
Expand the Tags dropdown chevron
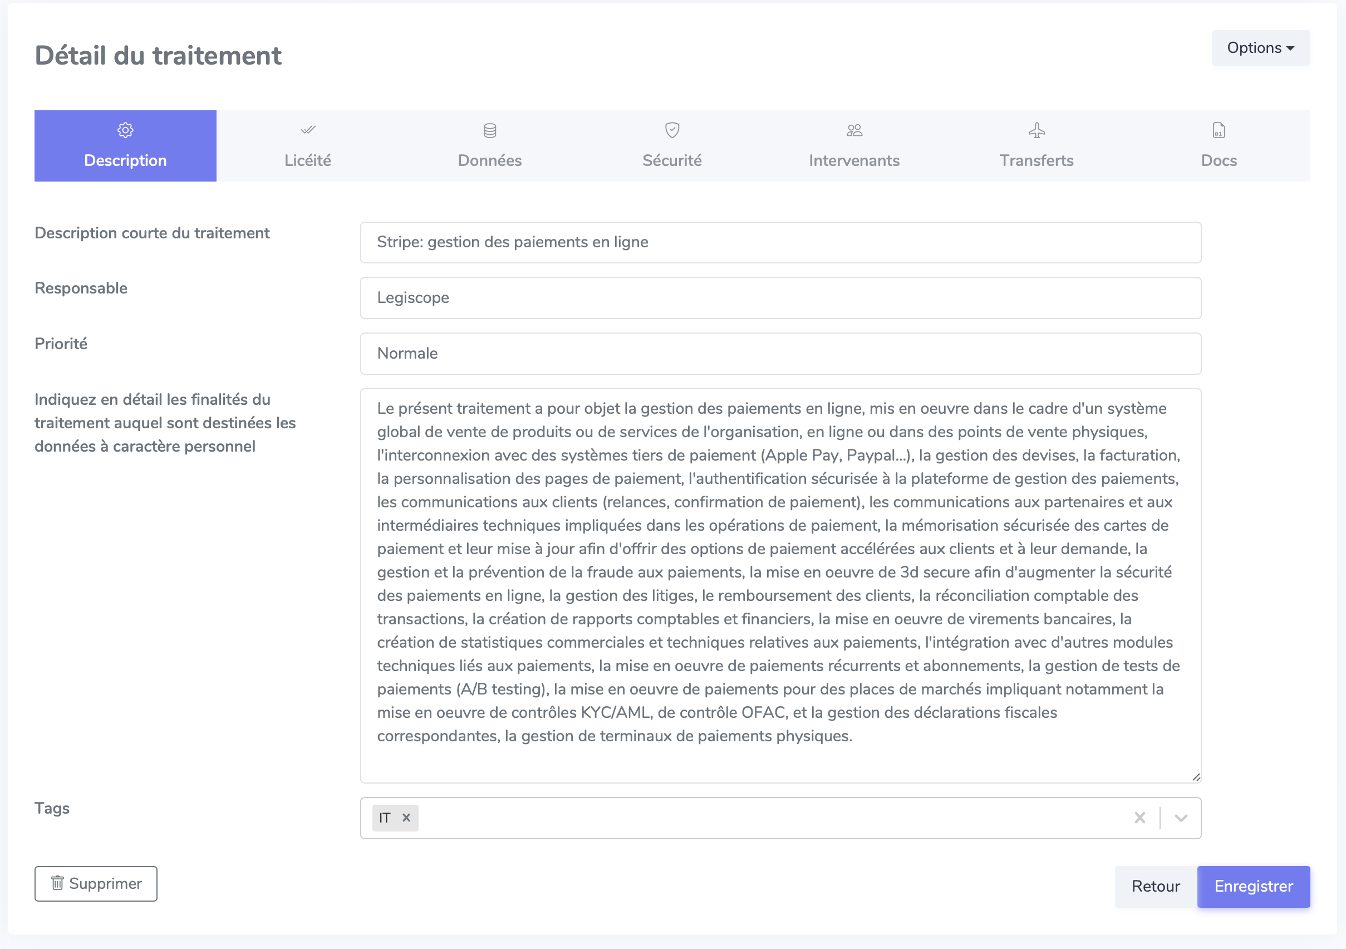1181,818
